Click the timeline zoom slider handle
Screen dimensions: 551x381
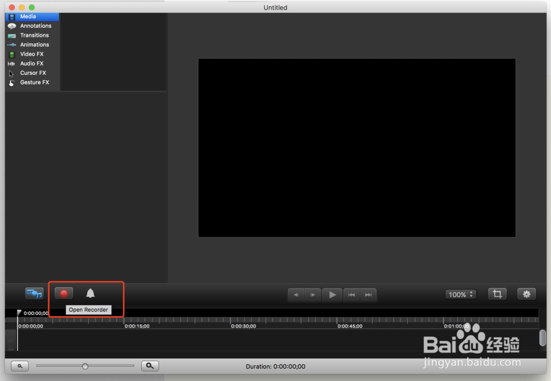point(85,366)
